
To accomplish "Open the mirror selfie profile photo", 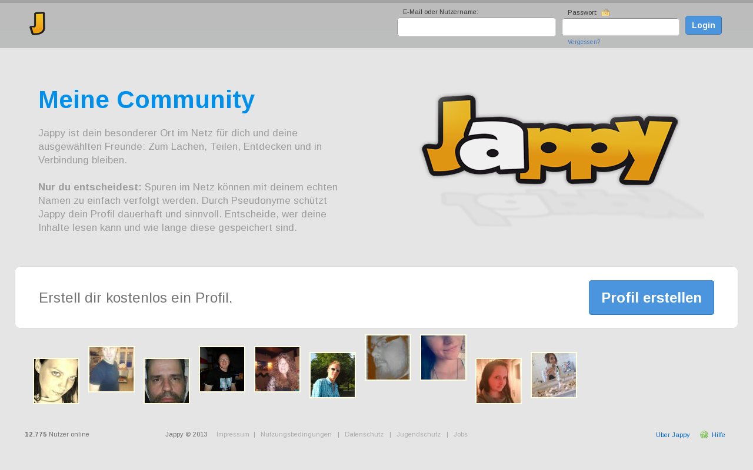I will click(554, 375).
